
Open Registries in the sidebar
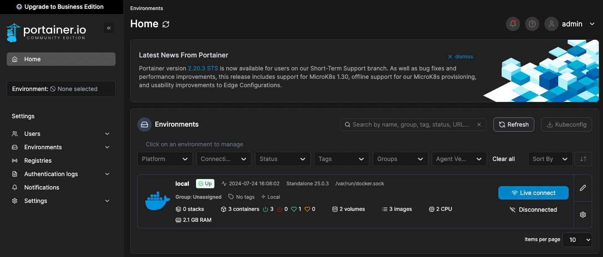[38, 161]
